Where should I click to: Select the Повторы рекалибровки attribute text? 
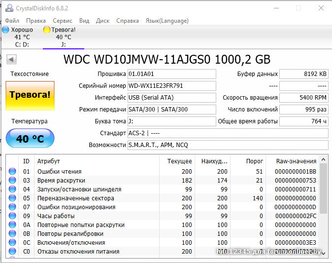(70, 234)
